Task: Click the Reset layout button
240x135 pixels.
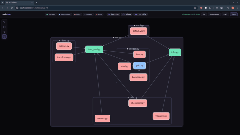Action: [x=214, y=14]
